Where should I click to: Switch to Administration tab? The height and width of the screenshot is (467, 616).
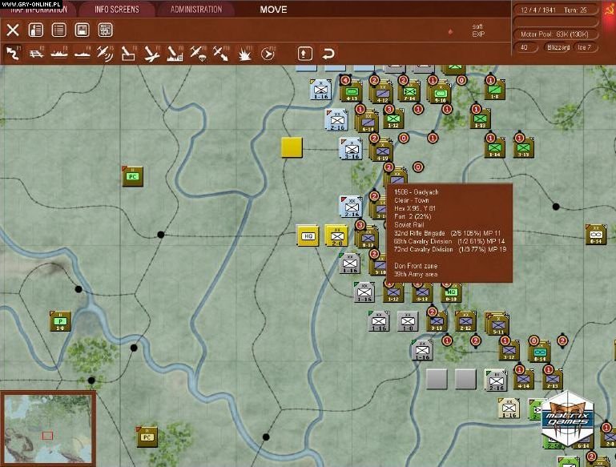(196, 10)
